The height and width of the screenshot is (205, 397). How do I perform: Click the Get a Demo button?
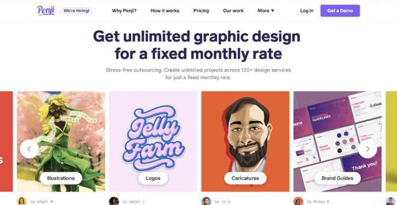(x=340, y=10)
